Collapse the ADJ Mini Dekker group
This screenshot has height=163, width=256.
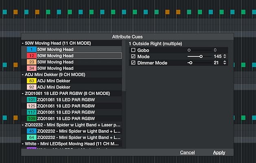(x=23, y=75)
